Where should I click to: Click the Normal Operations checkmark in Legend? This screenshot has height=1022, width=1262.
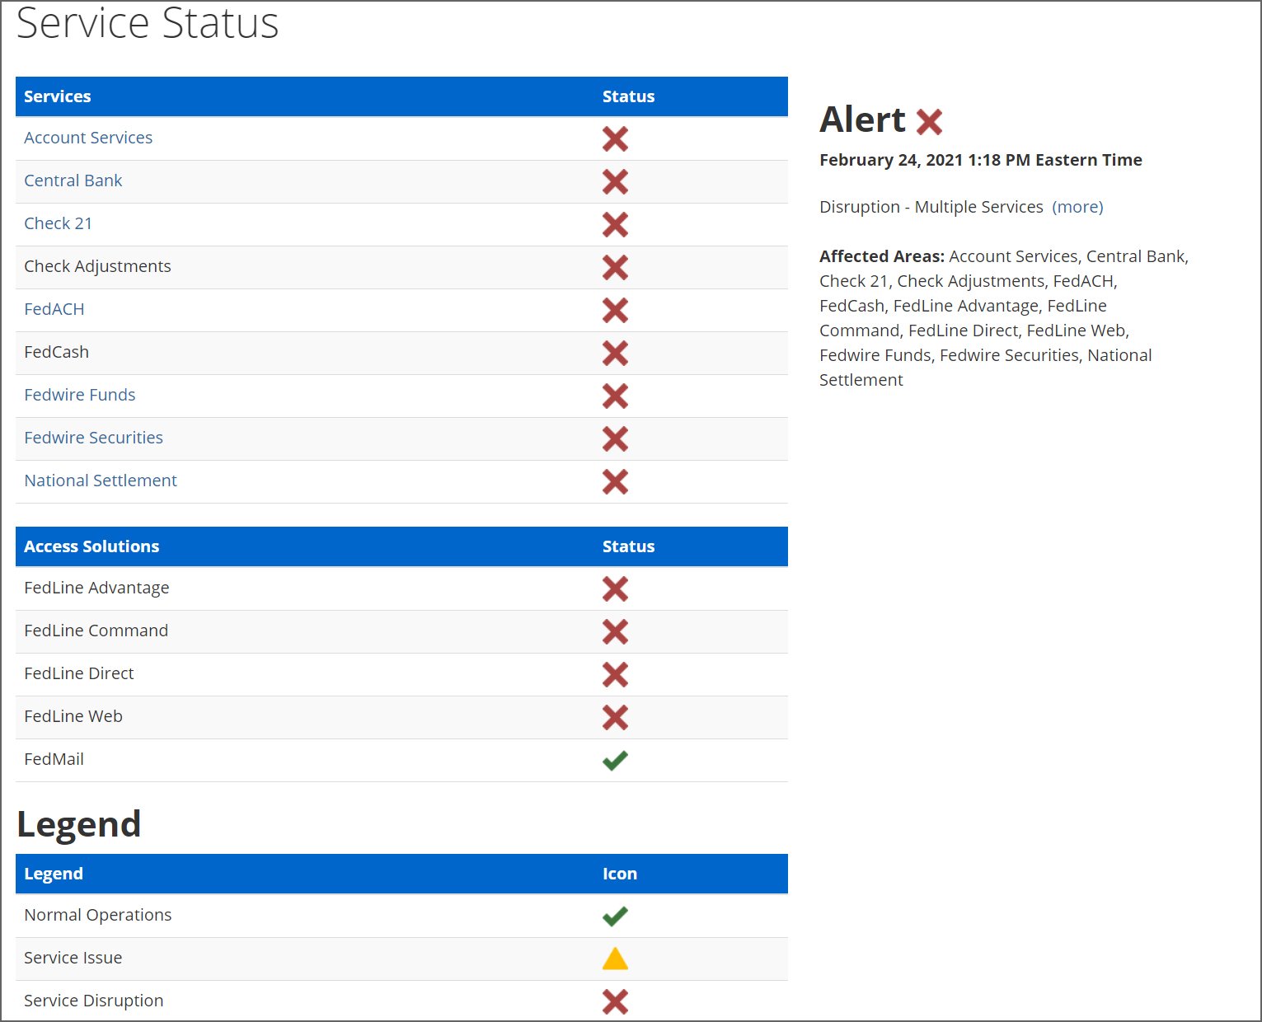(x=614, y=915)
